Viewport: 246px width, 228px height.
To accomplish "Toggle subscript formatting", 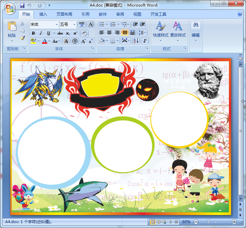I will pyautogui.click(x=68, y=33).
